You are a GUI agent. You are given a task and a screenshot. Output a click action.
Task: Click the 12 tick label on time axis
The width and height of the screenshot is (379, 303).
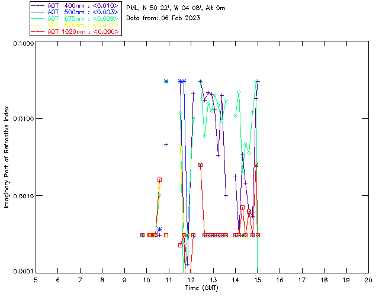pyautogui.click(x=191, y=279)
